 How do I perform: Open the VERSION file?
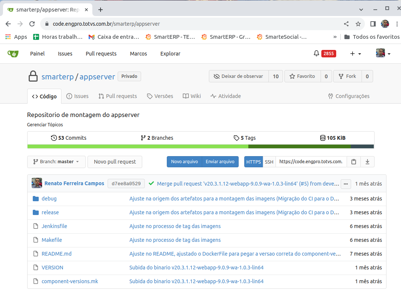click(x=52, y=268)
